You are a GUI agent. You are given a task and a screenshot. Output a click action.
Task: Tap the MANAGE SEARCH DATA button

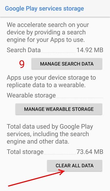[x=67, y=64]
